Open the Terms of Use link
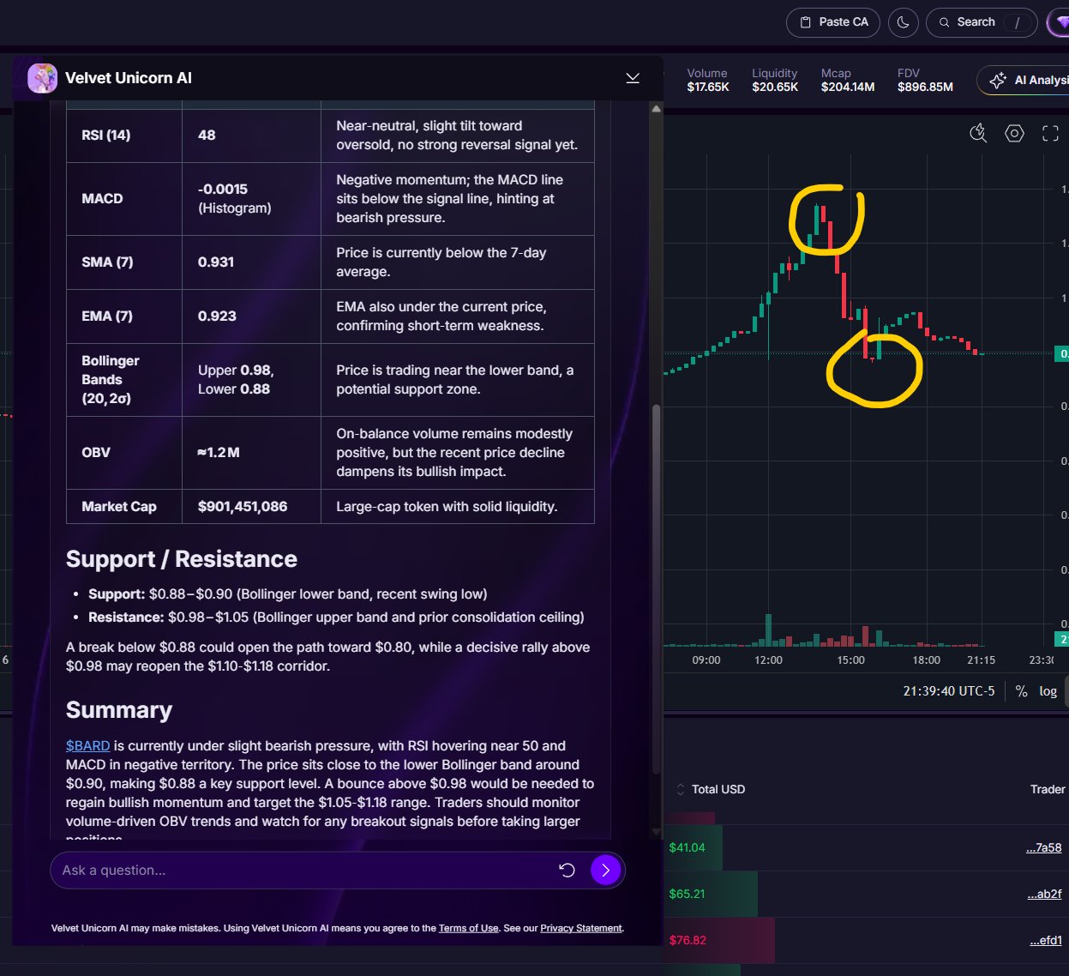 coord(468,928)
